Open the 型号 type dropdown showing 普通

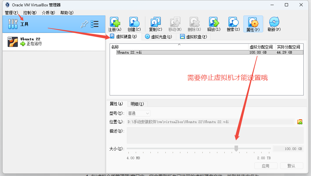[x=138, y=113]
